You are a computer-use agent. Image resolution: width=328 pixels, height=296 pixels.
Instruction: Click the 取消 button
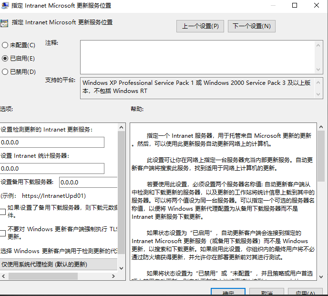[266, 292]
